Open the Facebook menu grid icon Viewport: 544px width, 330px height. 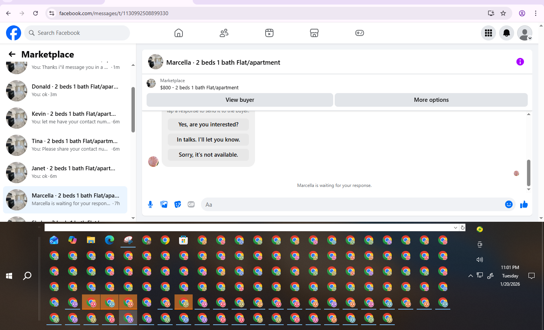click(x=488, y=33)
